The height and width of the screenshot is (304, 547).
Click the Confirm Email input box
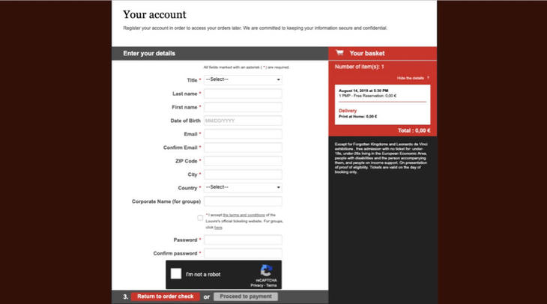[x=242, y=148]
